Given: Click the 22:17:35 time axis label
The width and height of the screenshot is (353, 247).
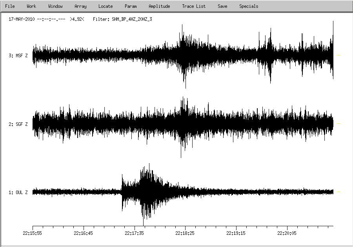Looking at the screenshot, I should (x=135, y=233).
